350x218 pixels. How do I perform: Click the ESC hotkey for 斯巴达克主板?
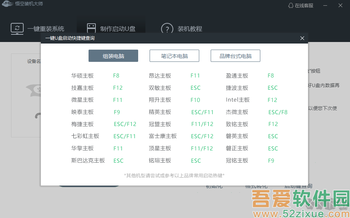[x=118, y=161]
